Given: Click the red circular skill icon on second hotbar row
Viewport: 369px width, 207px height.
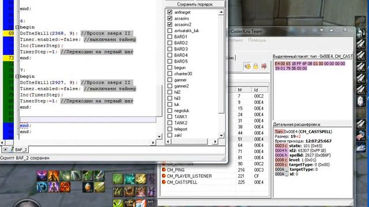Looking at the screenshot, I should (65, 187).
